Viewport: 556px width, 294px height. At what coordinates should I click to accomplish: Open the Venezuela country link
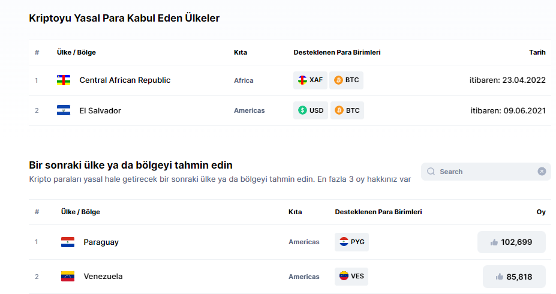point(103,277)
